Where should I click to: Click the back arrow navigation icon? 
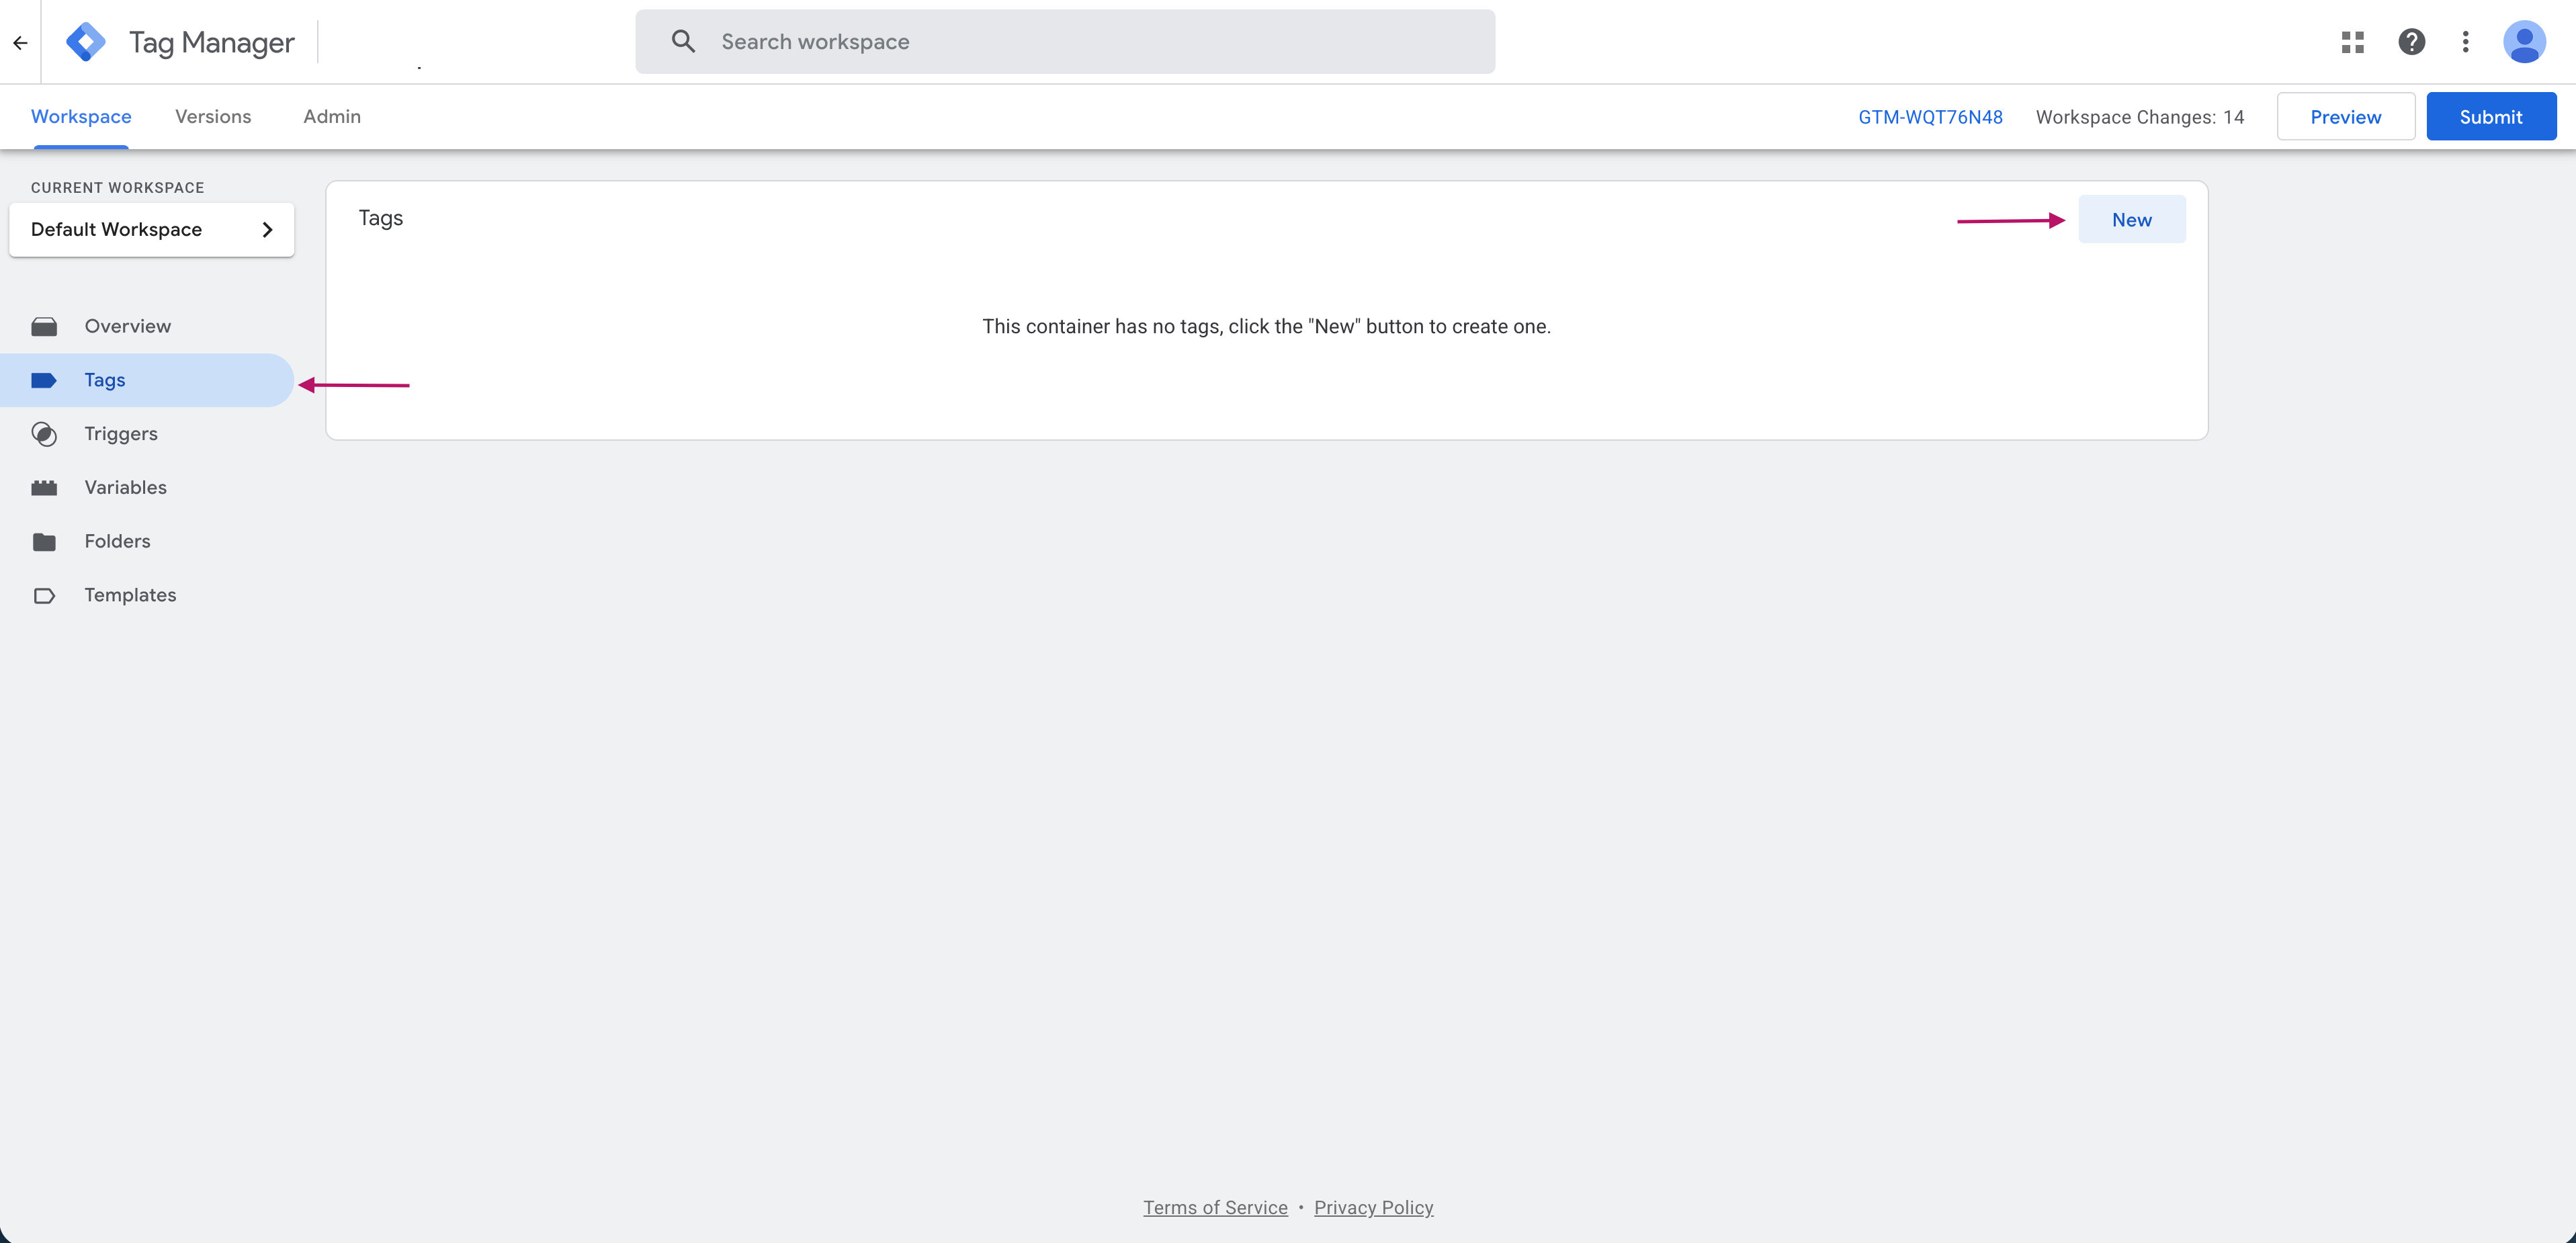coord(20,42)
